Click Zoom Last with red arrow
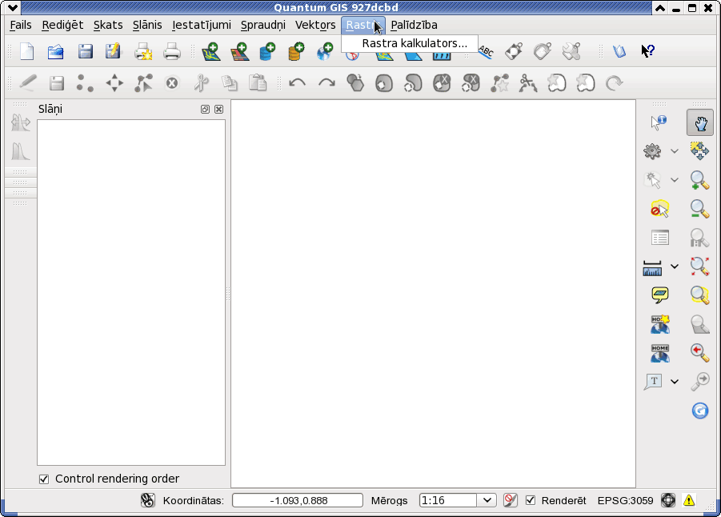 point(700,352)
